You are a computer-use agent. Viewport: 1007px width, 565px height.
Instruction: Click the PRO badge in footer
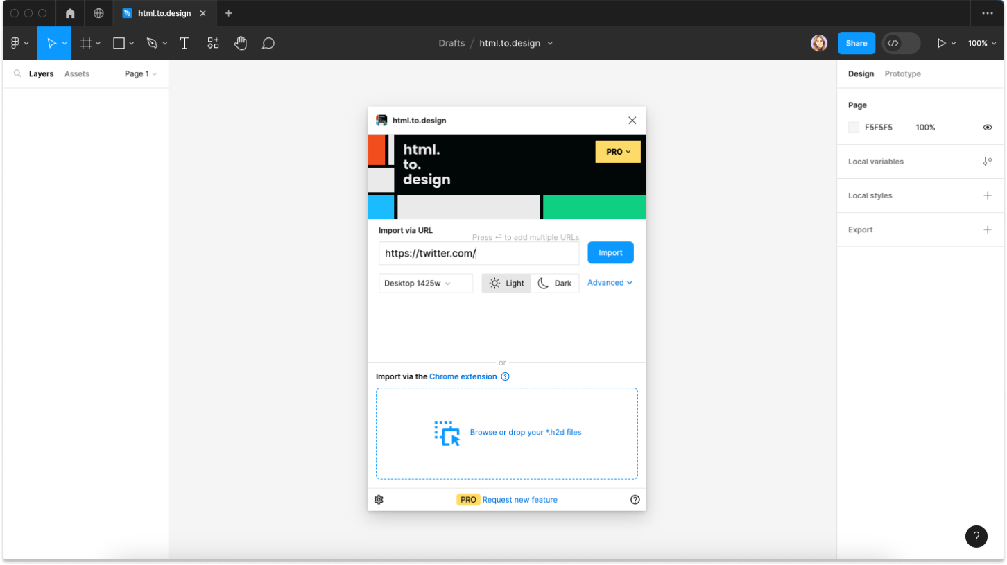tap(468, 499)
